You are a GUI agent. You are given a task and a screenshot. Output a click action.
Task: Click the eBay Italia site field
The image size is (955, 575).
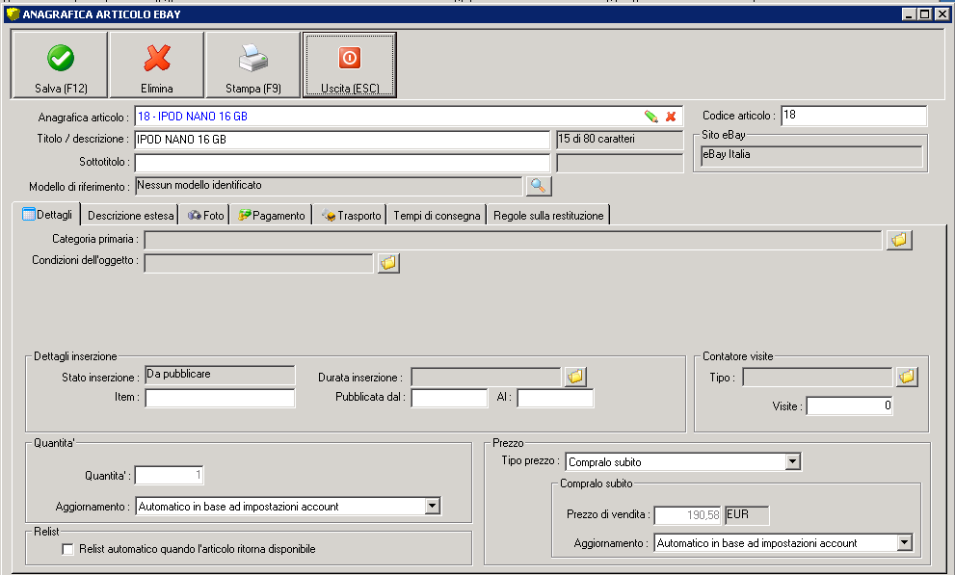[811, 155]
